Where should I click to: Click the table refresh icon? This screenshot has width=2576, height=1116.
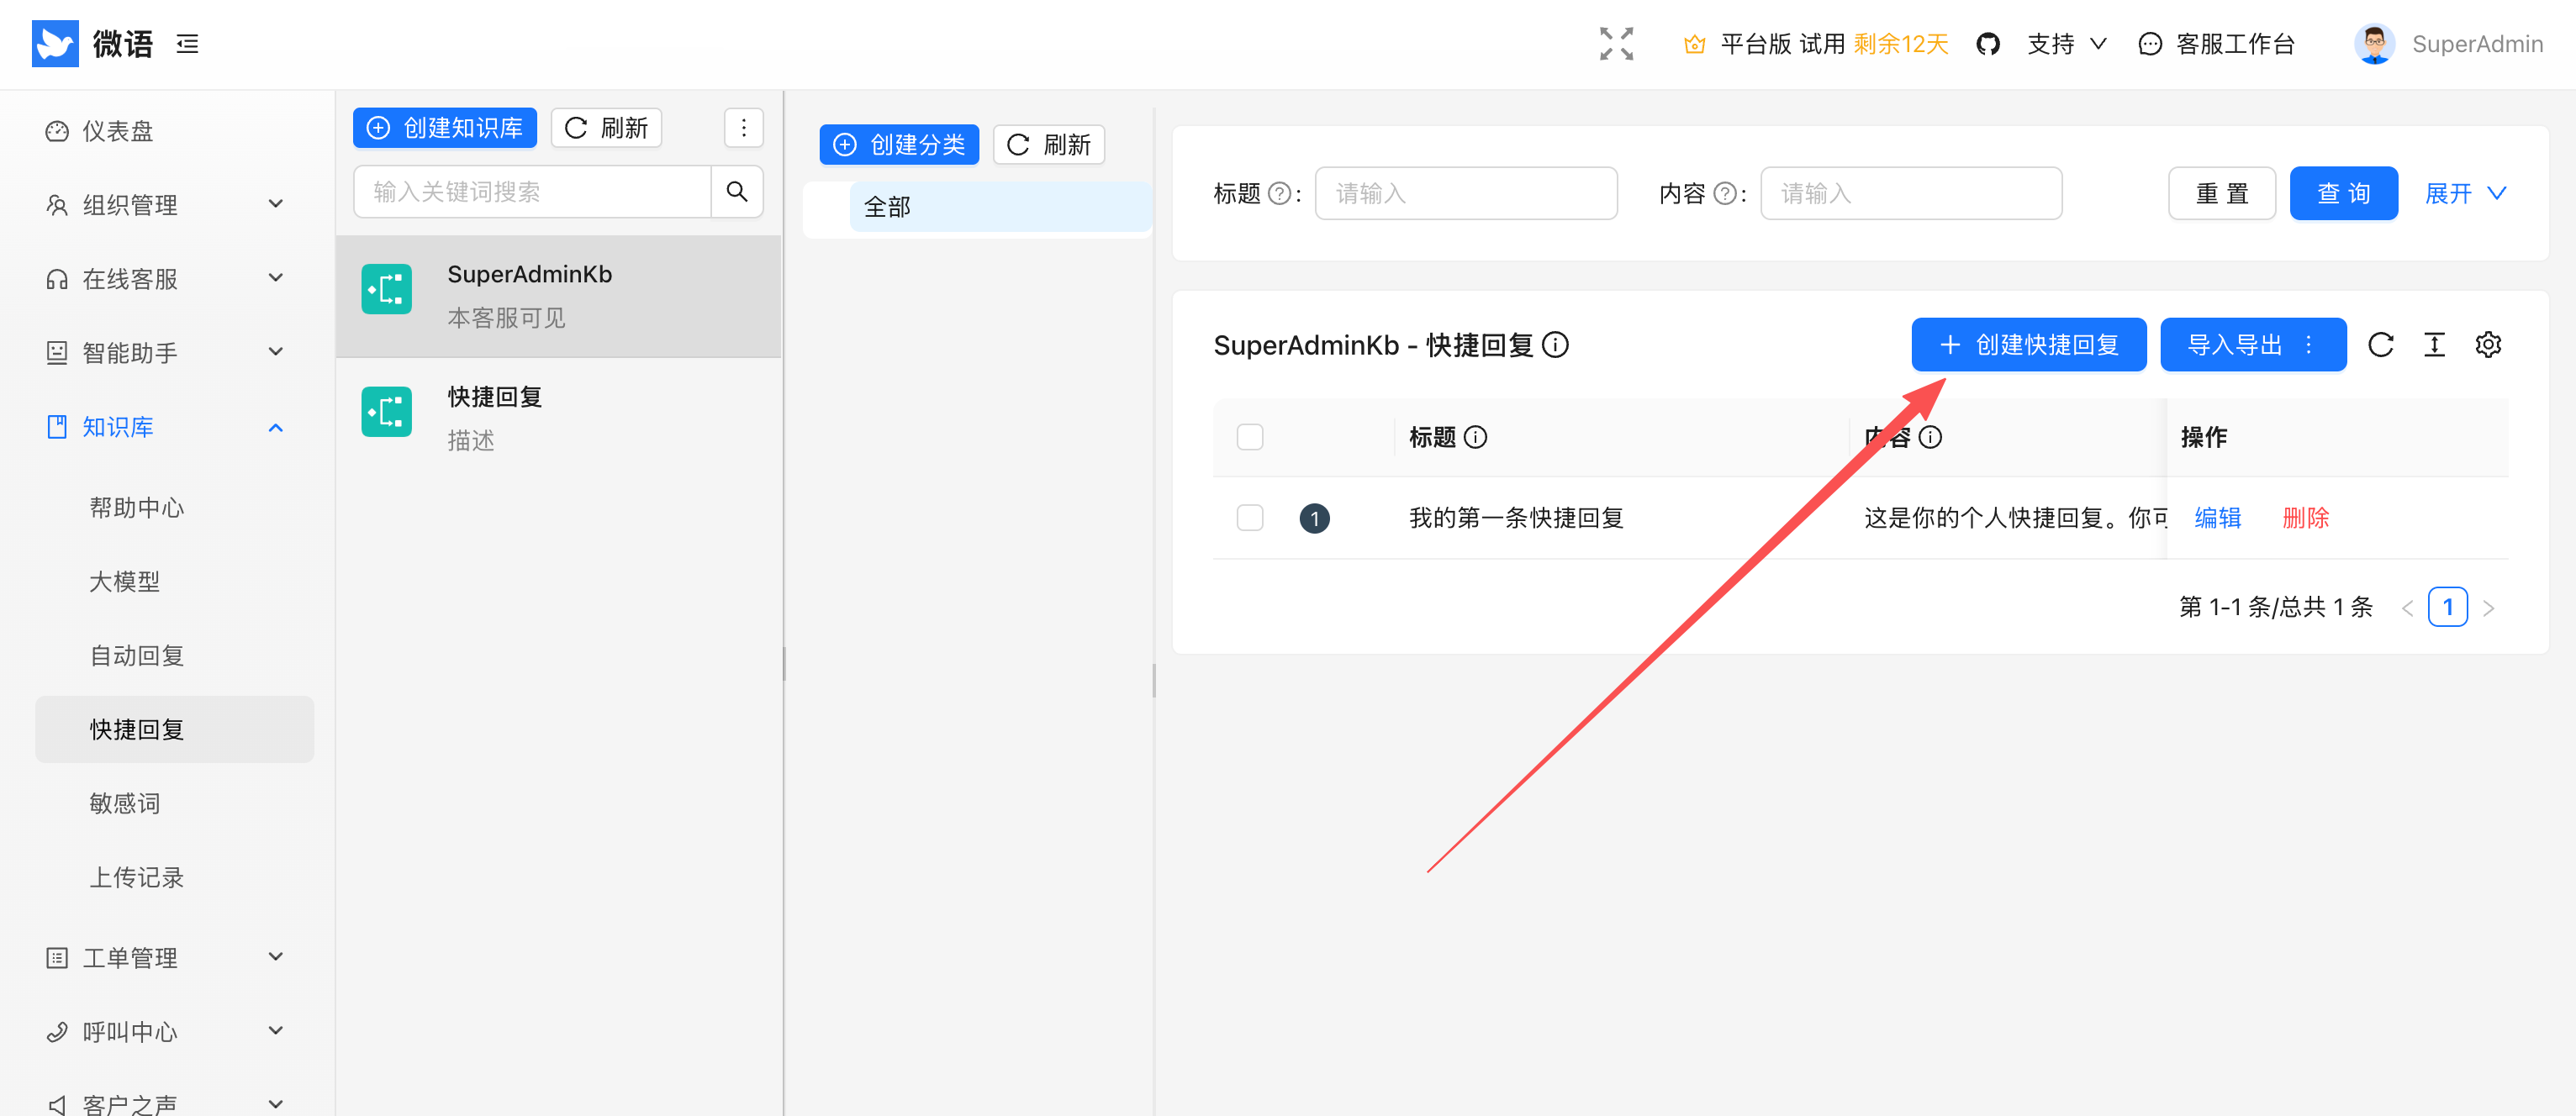tap(2380, 345)
